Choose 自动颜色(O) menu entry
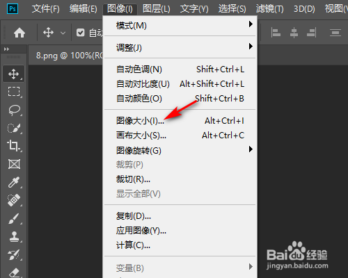The image size is (348, 278). click(180, 98)
